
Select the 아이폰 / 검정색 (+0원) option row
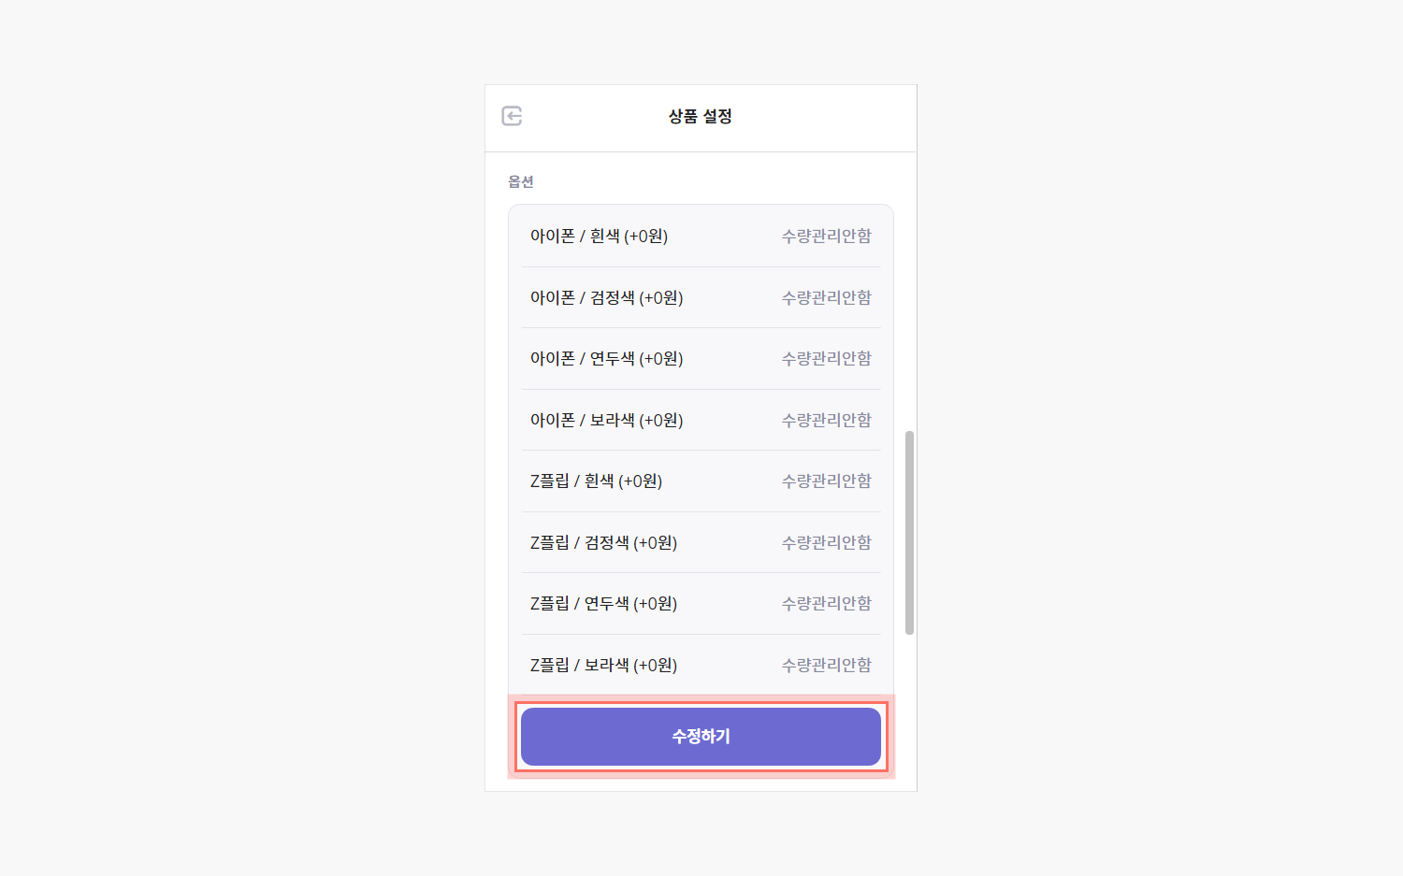point(701,297)
